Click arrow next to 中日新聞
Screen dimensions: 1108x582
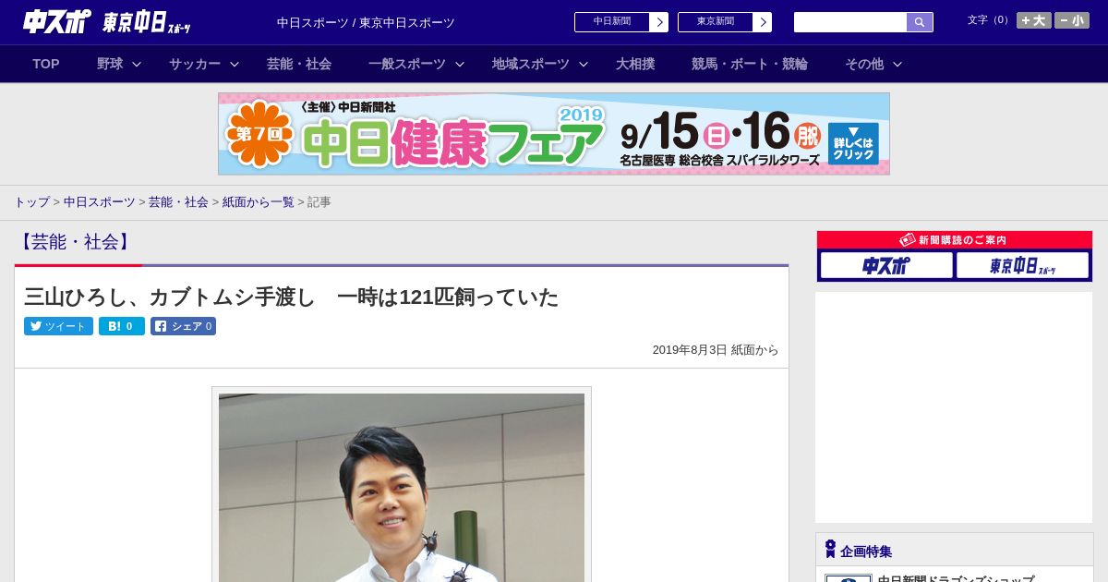(x=659, y=22)
